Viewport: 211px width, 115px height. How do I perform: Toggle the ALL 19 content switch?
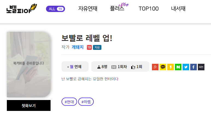(x=55, y=9)
